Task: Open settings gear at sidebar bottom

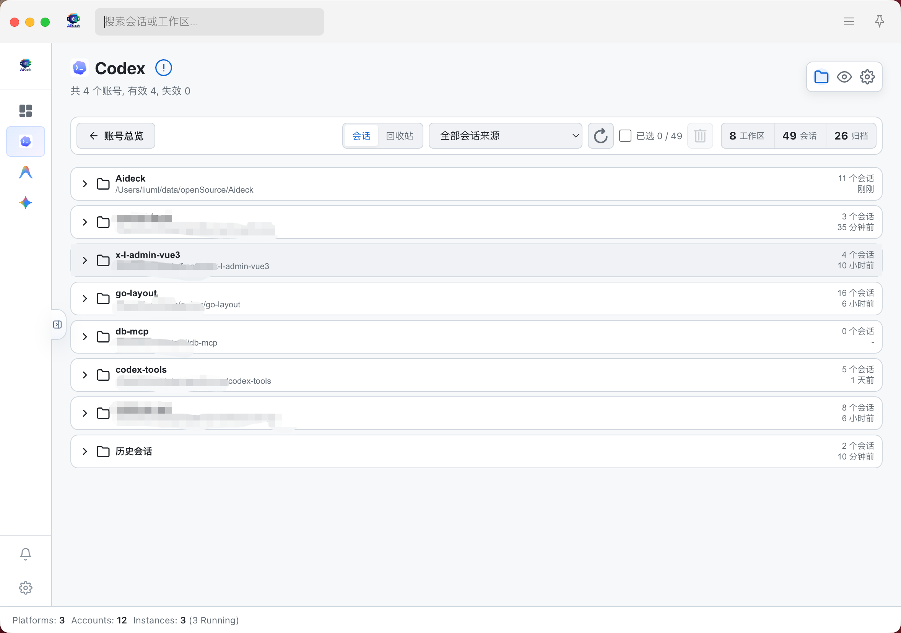Action: point(26,588)
